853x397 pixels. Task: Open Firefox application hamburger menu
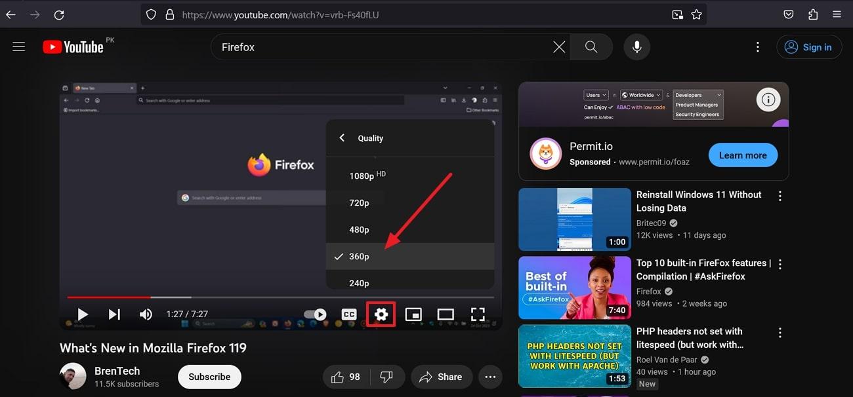(837, 14)
